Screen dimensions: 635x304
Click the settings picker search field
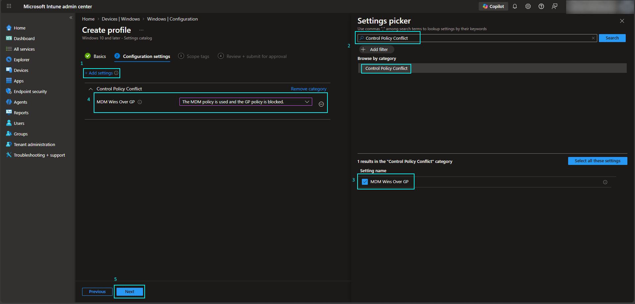pos(477,38)
